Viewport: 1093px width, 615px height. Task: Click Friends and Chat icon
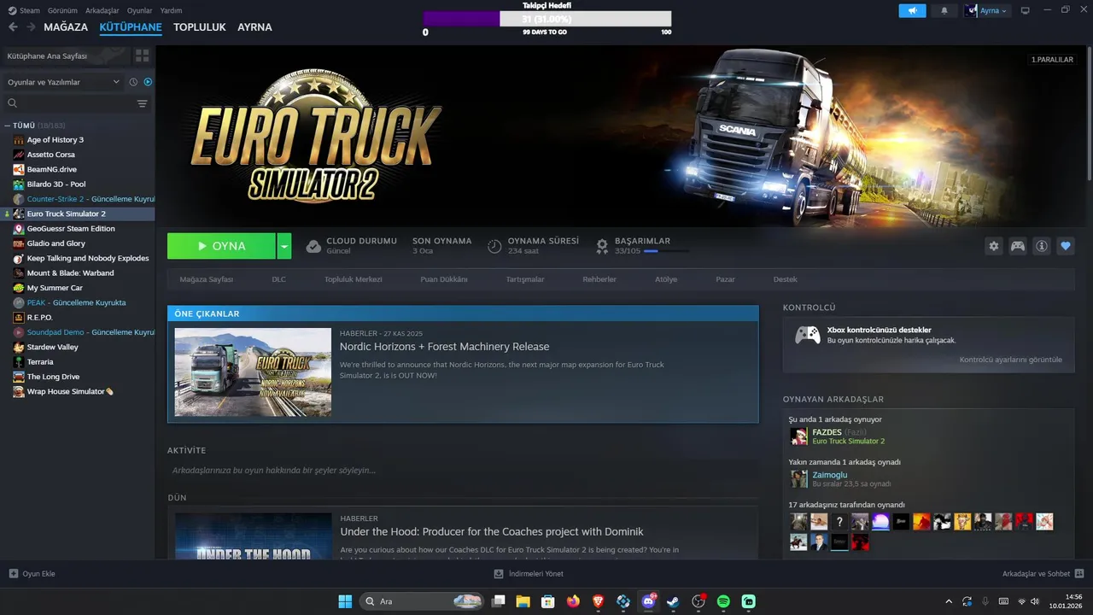[1079, 574]
